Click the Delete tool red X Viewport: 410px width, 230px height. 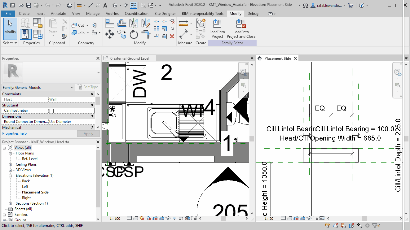(x=172, y=36)
